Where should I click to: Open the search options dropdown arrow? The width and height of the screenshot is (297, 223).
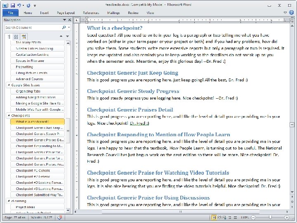tap(69, 28)
